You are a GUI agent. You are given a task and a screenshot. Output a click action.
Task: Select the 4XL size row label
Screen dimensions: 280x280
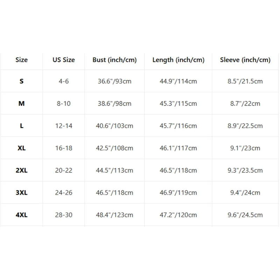point(22,215)
